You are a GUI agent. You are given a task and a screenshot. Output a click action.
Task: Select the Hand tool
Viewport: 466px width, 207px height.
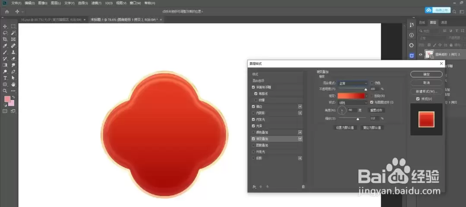pyautogui.click(x=13, y=85)
